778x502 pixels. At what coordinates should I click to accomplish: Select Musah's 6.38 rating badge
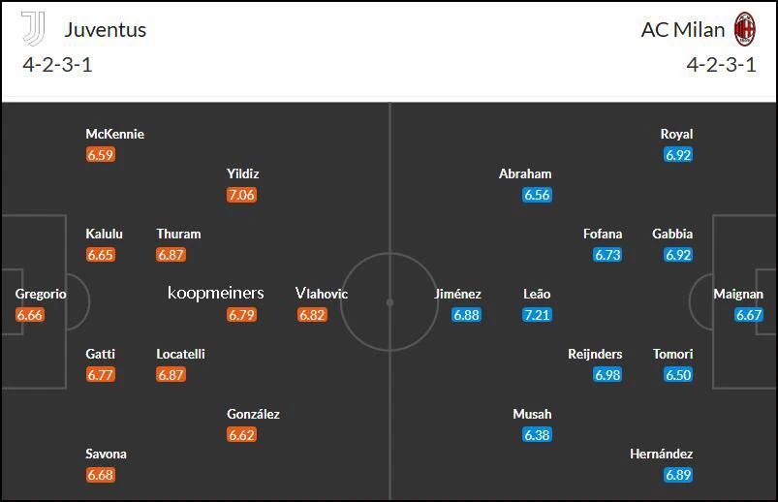(537, 435)
